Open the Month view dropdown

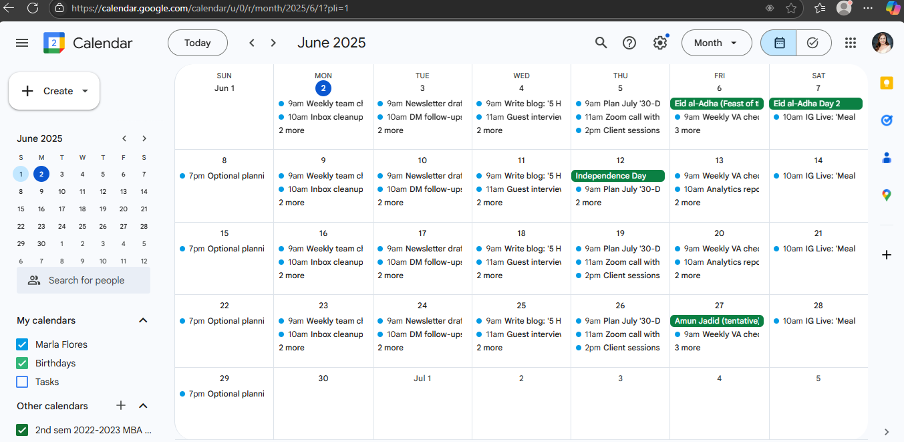click(x=716, y=43)
